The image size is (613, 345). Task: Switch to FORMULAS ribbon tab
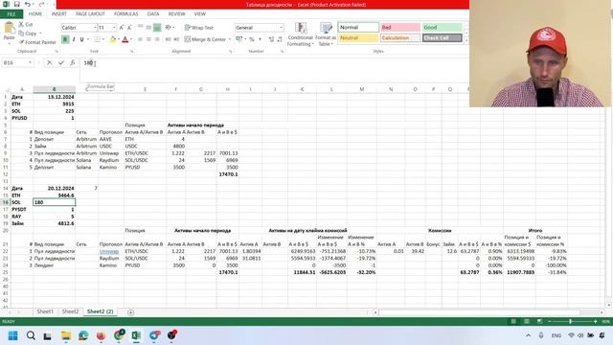[125, 14]
